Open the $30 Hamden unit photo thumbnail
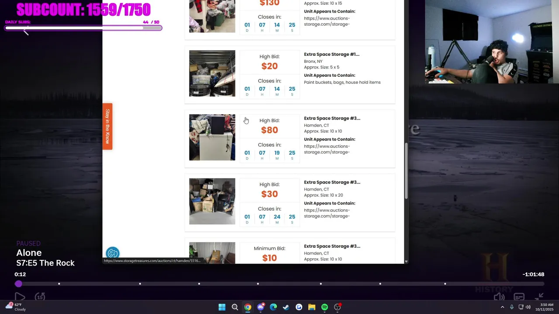This screenshot has width=559, height=314. click(212, 201)
